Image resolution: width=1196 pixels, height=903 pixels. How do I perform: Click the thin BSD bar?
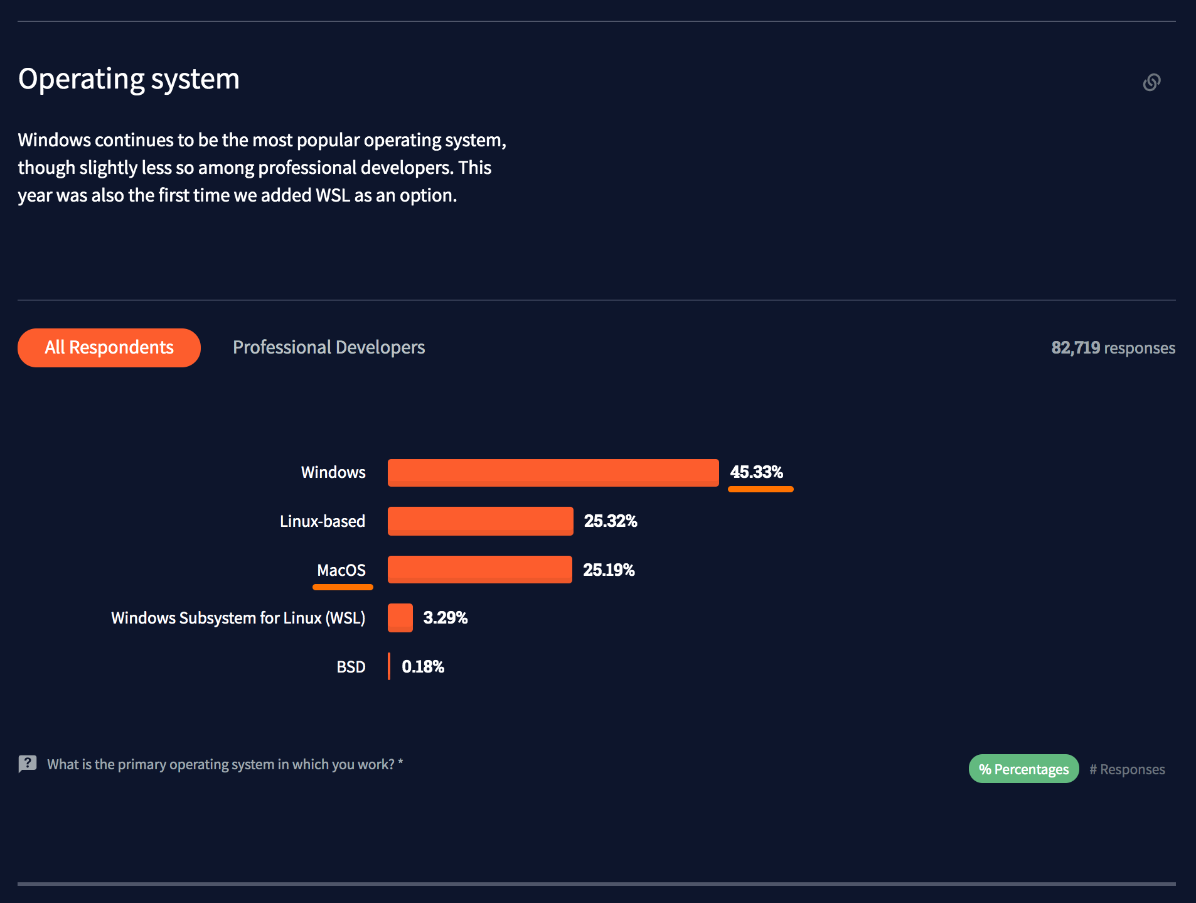(389, 666)
